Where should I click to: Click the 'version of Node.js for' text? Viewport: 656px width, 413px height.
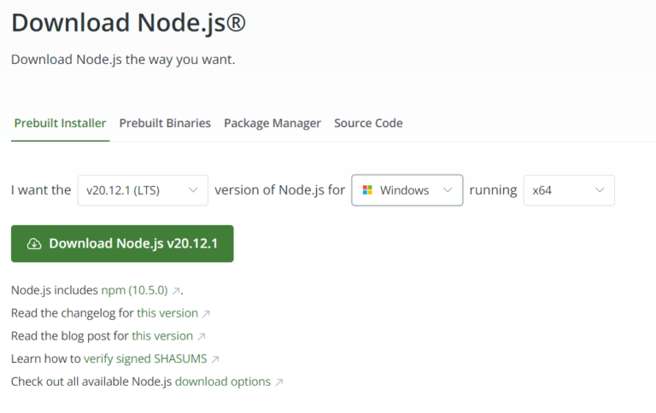tap(280, 190)
